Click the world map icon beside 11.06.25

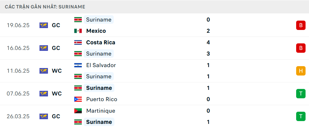click(44, 71)
